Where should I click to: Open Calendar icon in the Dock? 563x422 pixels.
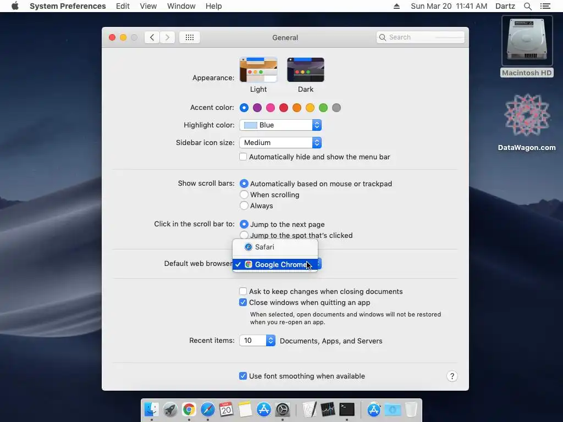point(226,409)
